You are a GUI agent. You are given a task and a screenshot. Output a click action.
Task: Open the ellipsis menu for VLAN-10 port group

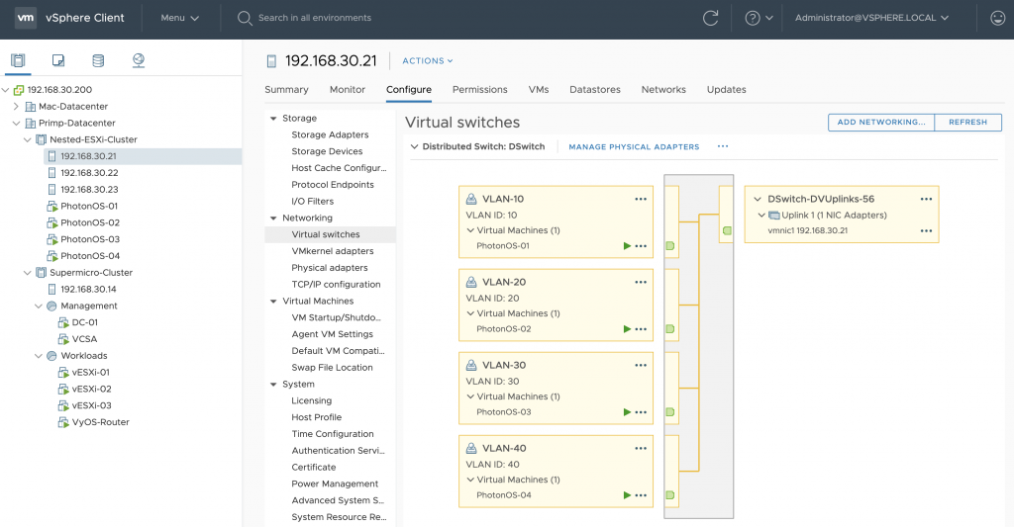pos(641,199)
